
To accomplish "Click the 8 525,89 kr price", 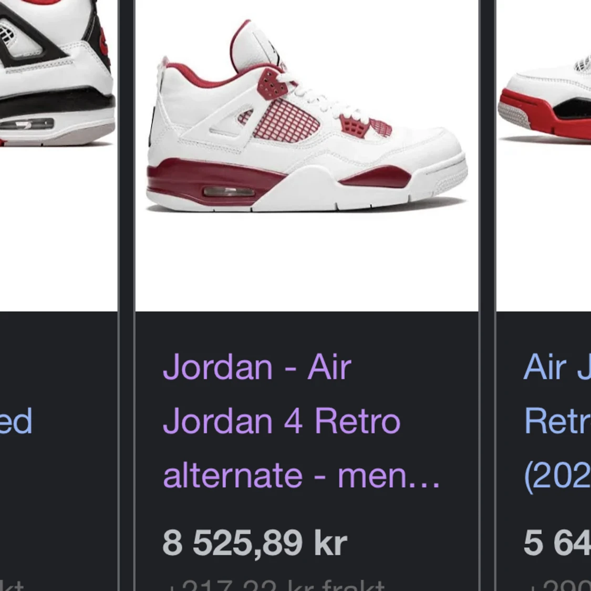I will 255,543.
